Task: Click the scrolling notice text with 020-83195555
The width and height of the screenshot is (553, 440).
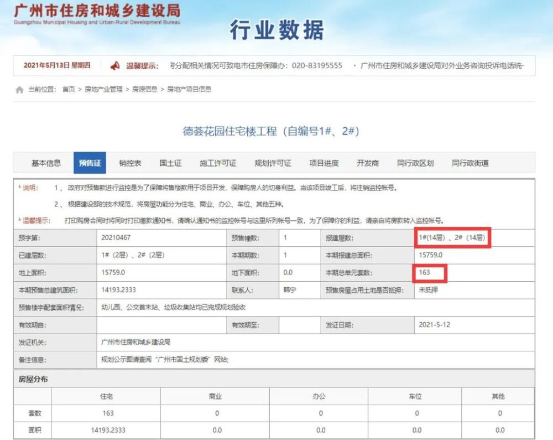Action: coord(257,66)
